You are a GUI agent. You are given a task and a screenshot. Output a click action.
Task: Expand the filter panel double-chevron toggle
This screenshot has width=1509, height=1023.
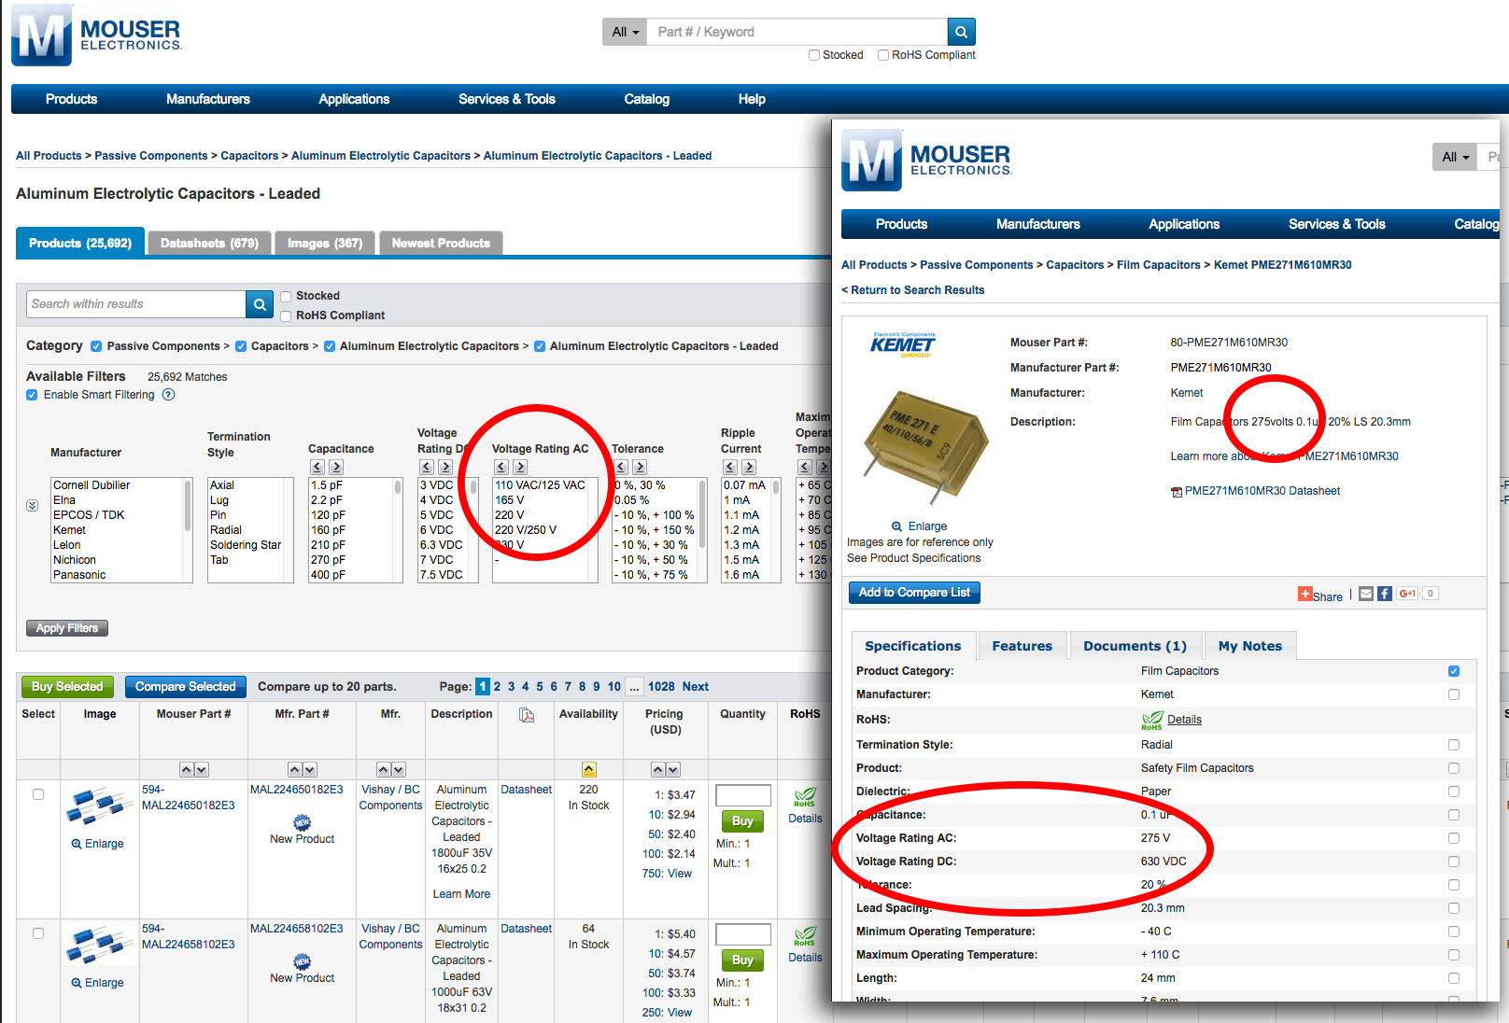33,505
